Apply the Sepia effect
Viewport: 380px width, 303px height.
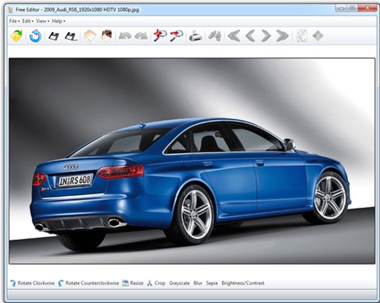(x=212, y=283)
